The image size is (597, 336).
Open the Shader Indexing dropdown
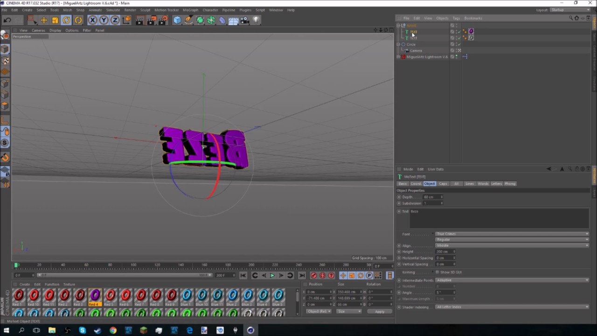[x=512, y=307]
